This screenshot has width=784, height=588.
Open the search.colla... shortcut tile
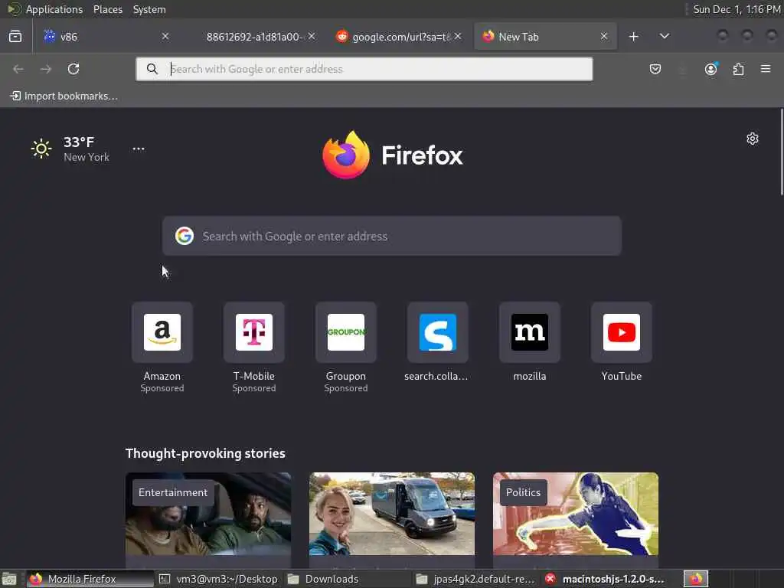[x=437, y=342]
